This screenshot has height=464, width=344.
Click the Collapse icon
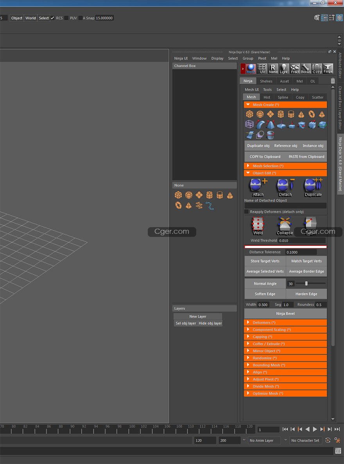[x=285, y=226]
